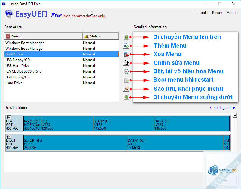Minimize the EasyUEFI window

206,4
